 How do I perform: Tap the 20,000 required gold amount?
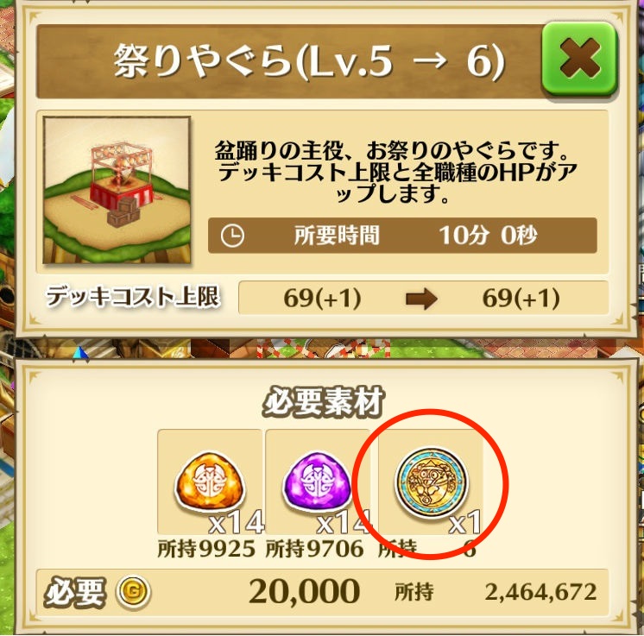coord(305,592)
